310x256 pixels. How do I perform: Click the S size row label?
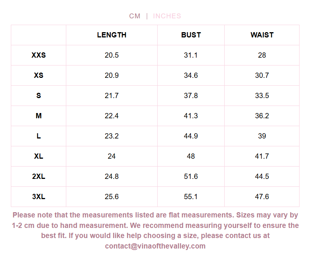click(39, 95)
